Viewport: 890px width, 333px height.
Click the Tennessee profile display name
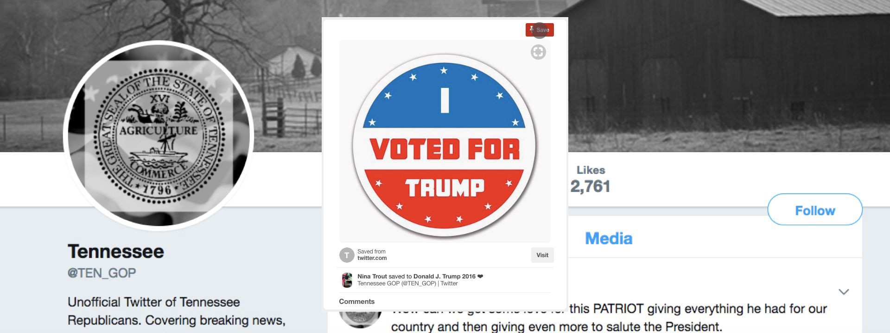(x=116, y=252)
